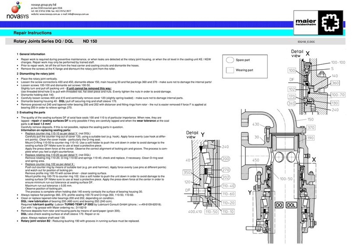
Task: Click boxed part label 350 in Detail Y
Action: [187, 173]
